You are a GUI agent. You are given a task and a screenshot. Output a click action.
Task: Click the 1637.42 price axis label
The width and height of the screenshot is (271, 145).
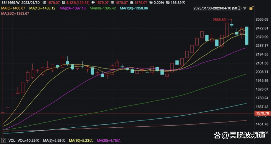pos(262,107)
